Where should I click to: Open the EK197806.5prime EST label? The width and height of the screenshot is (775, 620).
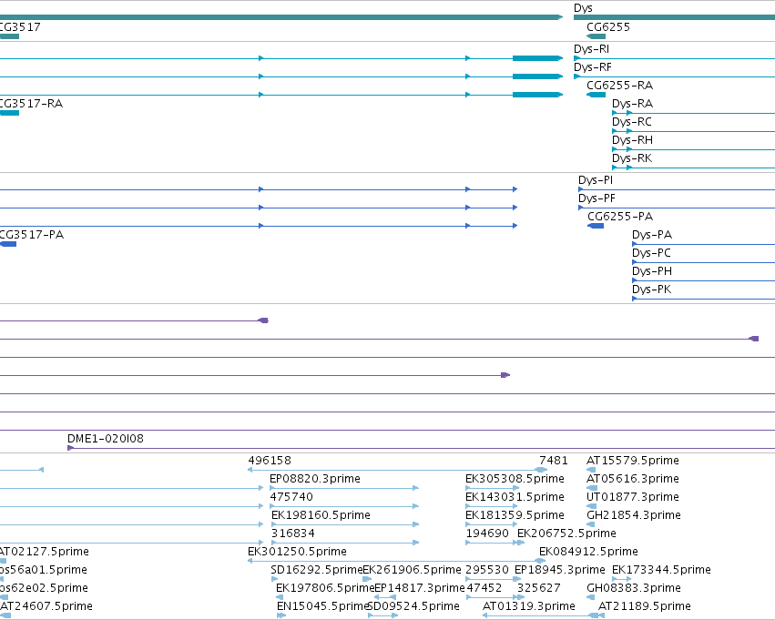pos(325,588)
